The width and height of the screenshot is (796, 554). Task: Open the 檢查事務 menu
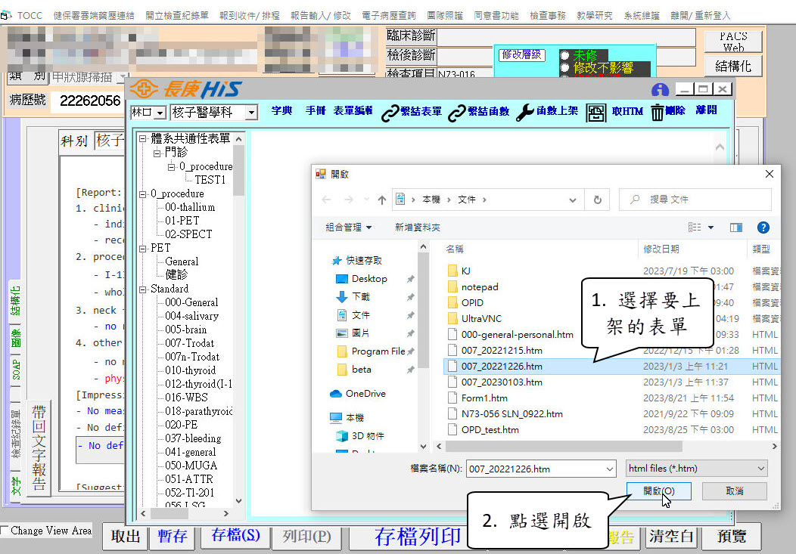[x=547, y=15]
